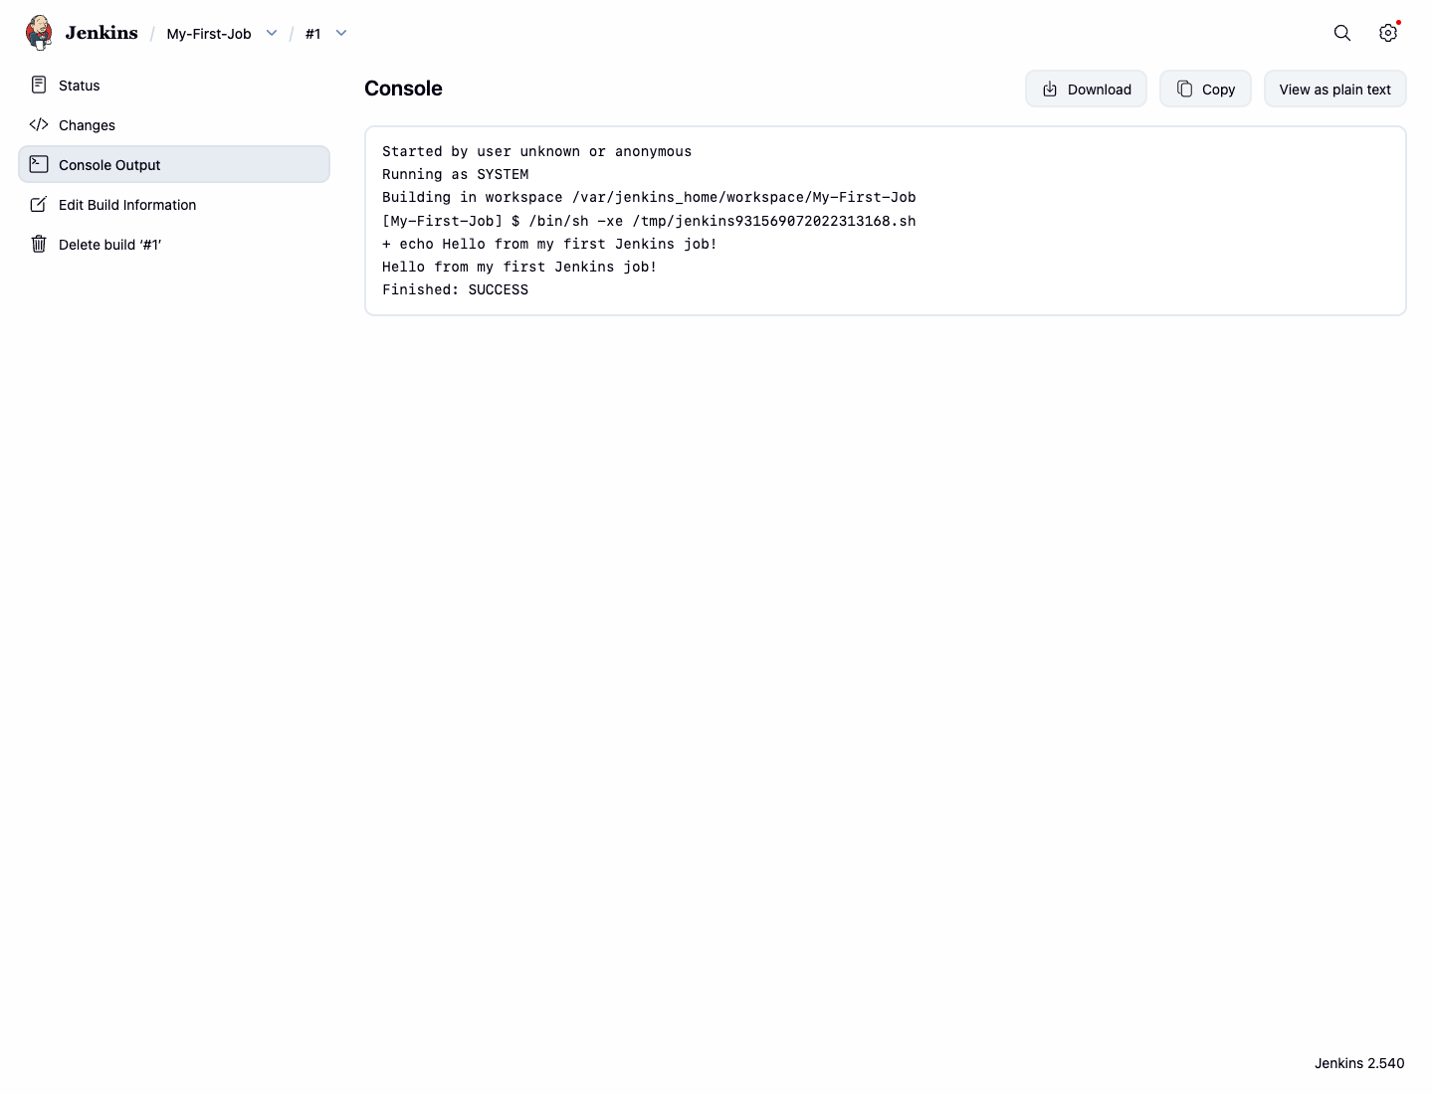Expand the #1 build breadcrumb chevron
The height and width of the screenshot is (1094, 1433).
[x=341, y=33]
